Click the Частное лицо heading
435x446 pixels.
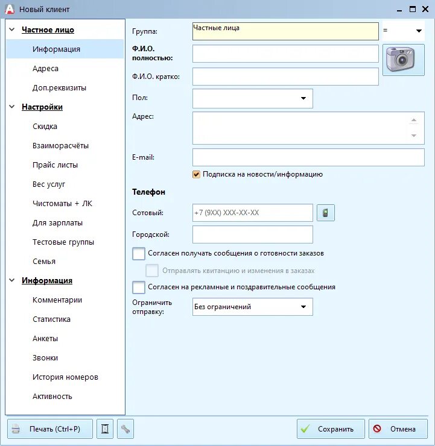point(48,30)
